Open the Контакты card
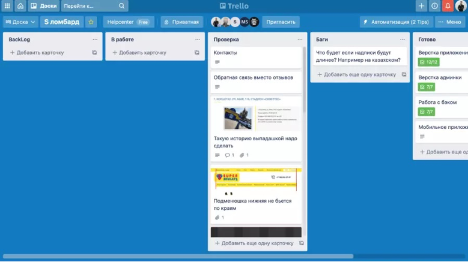The image size is (468, 262). [x=256, y=58]
